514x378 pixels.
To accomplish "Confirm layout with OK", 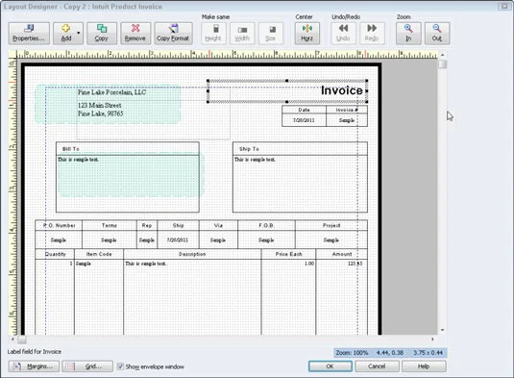I will [x=330, y=366].
